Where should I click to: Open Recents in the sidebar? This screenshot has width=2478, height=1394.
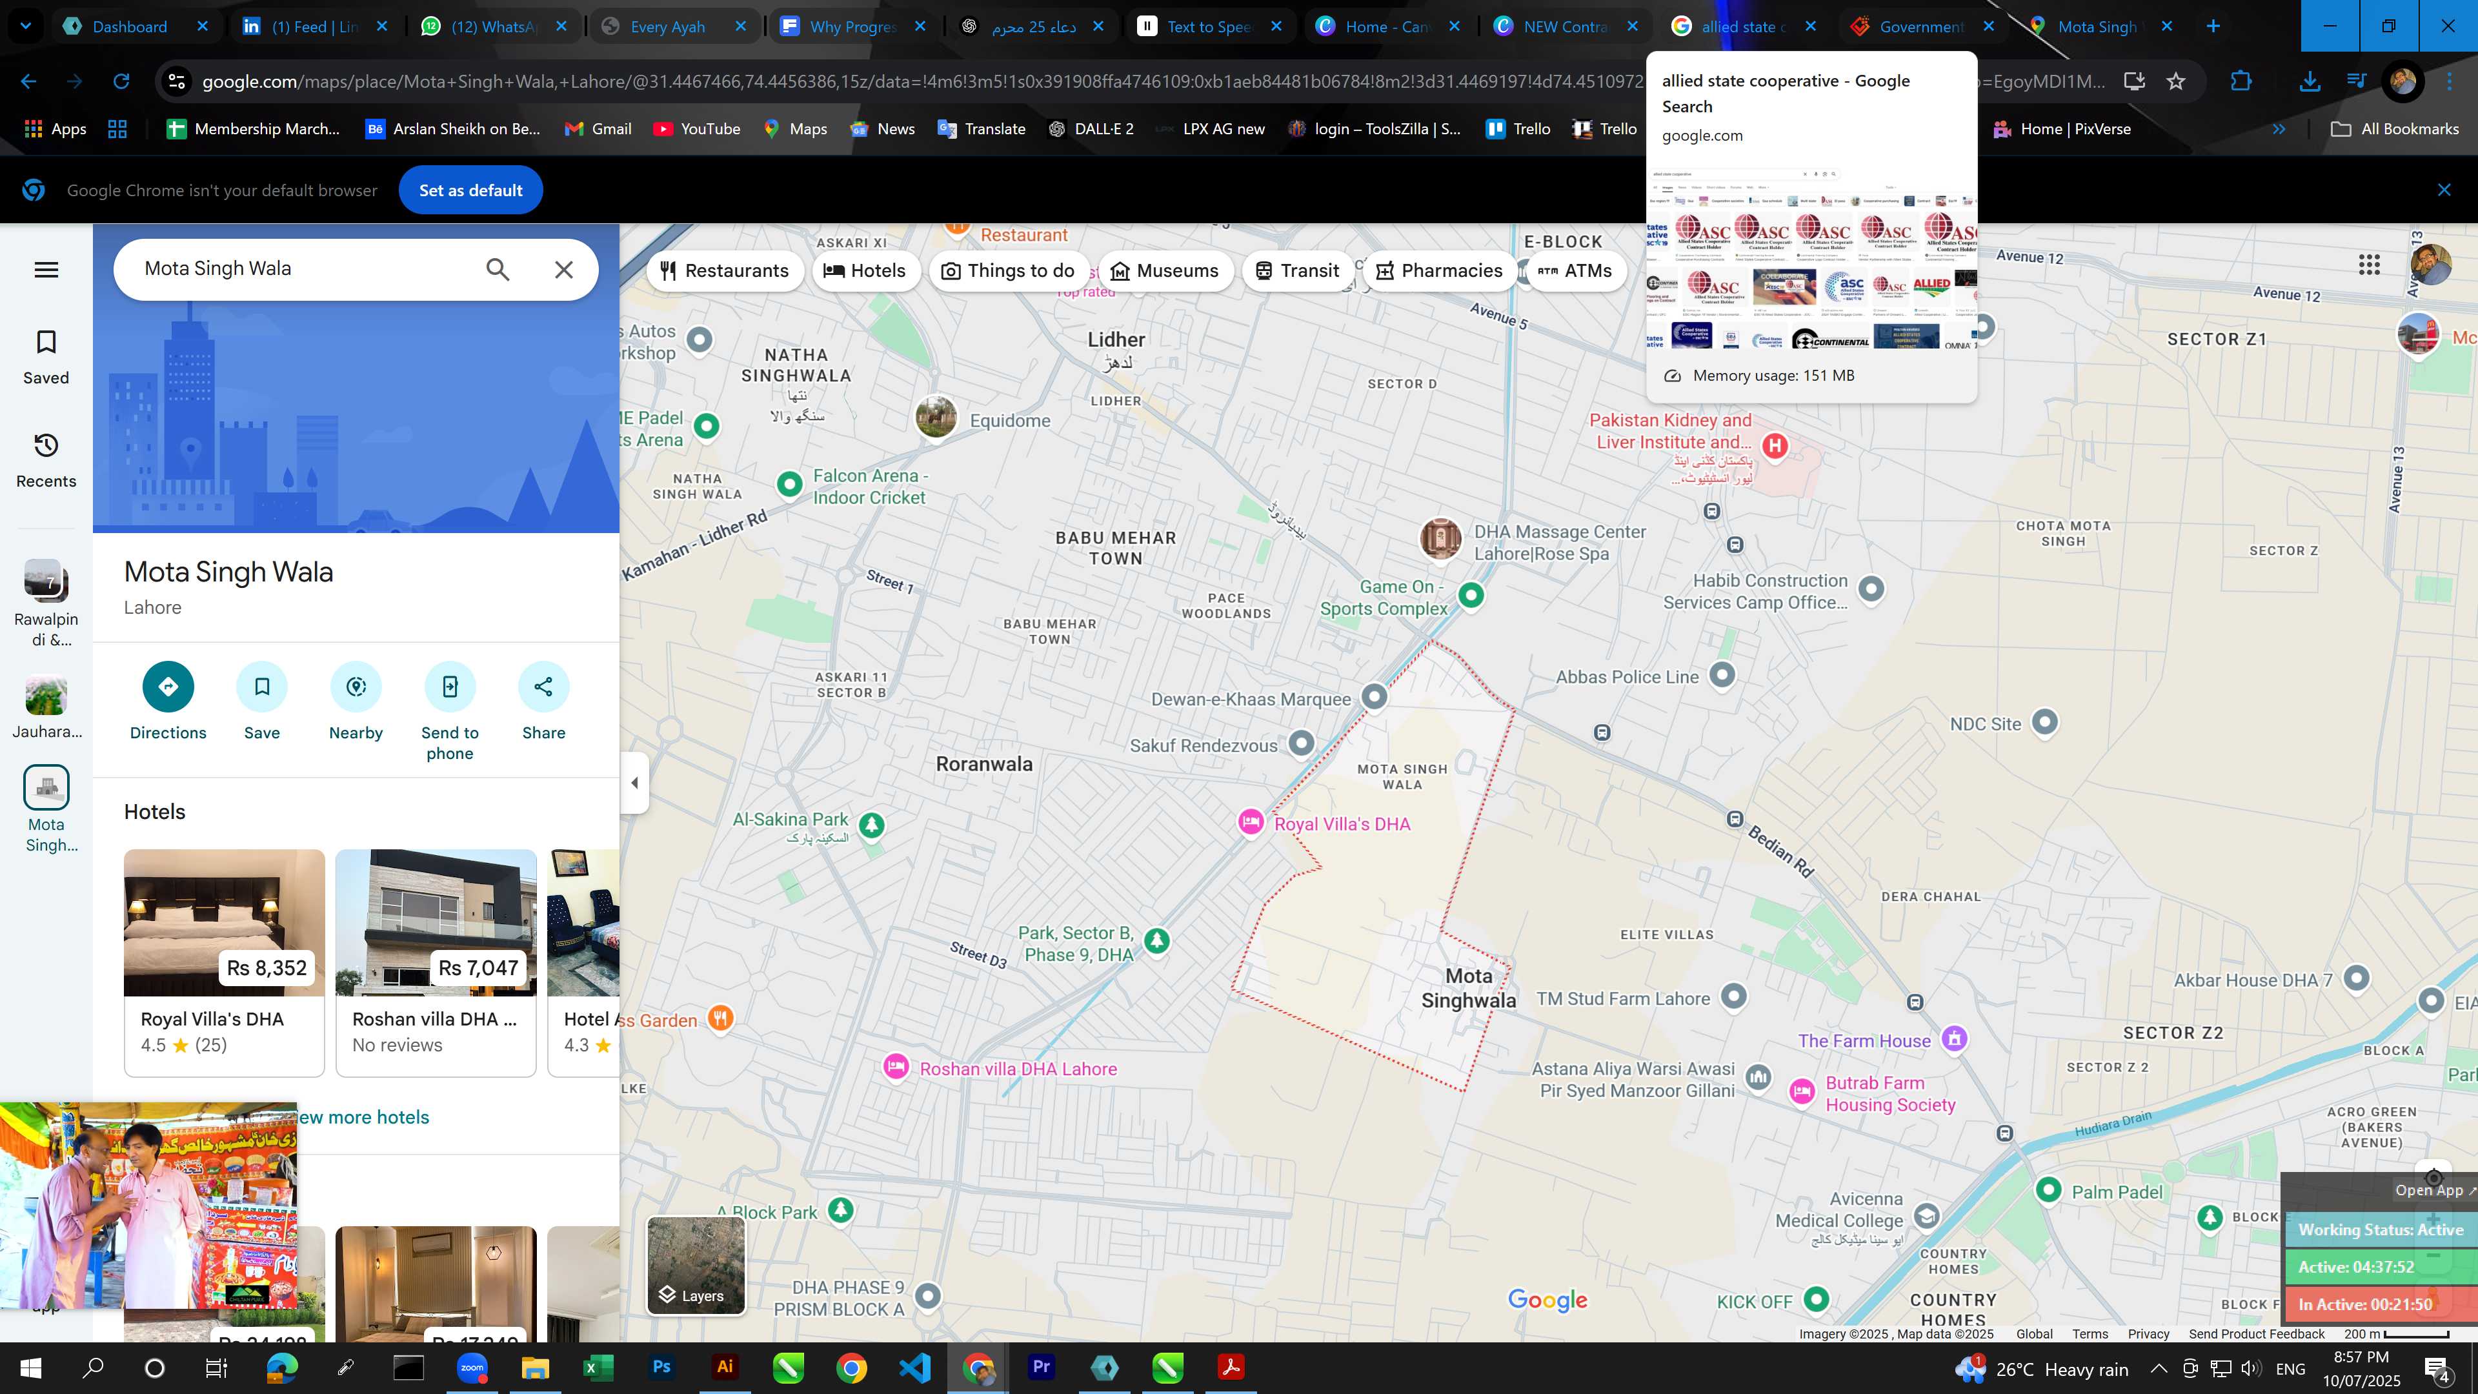pyautogui.click(x=46, y=461)
